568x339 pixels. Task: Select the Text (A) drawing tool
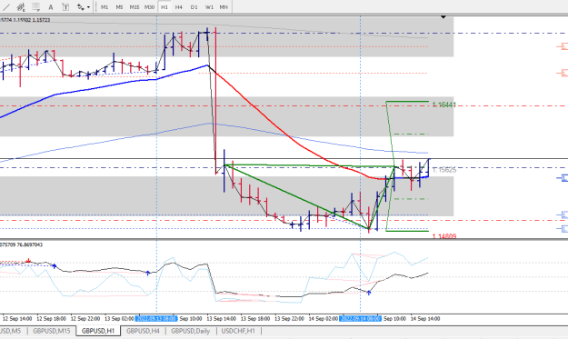tap(51, 7)
